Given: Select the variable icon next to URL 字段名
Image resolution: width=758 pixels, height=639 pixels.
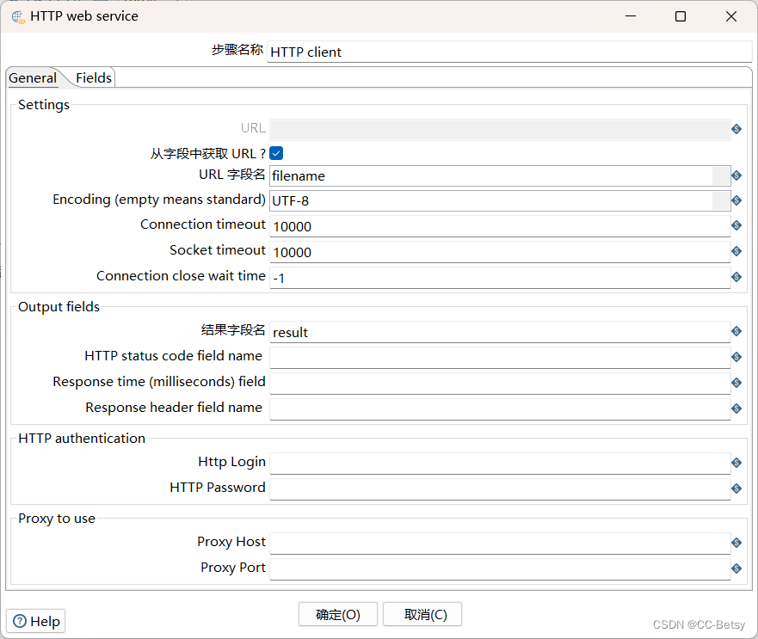Looking at the screenshot, I should (736, 175).
